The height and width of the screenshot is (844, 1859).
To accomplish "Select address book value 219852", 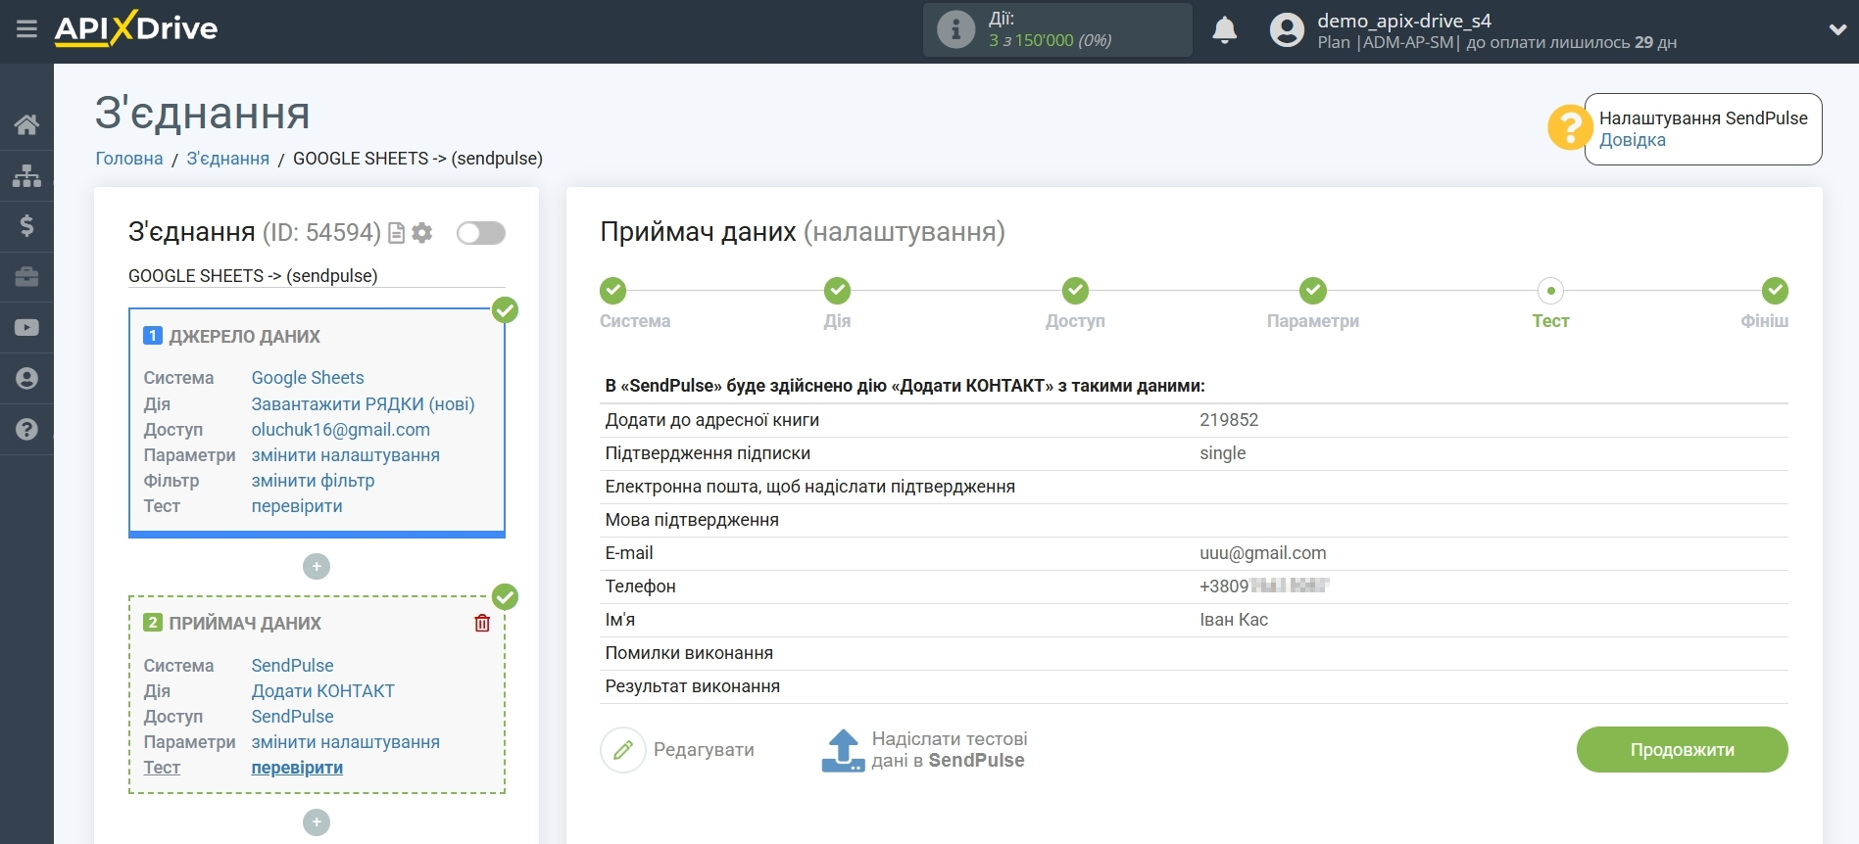I will 1229,420.
